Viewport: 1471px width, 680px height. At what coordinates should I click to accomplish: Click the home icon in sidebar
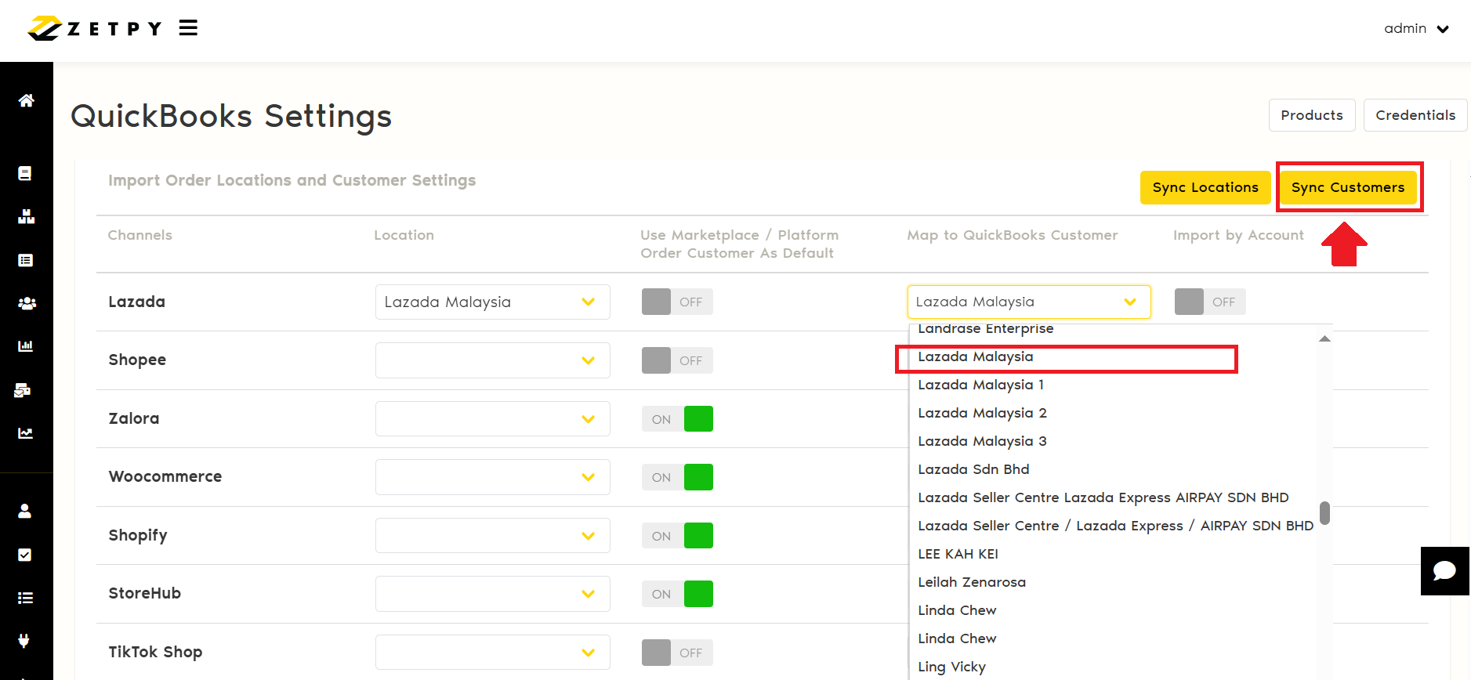pos(26,100)
